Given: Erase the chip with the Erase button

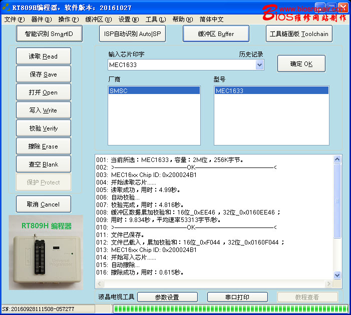Looking at the screenshot, I should (x=44, y=146).
